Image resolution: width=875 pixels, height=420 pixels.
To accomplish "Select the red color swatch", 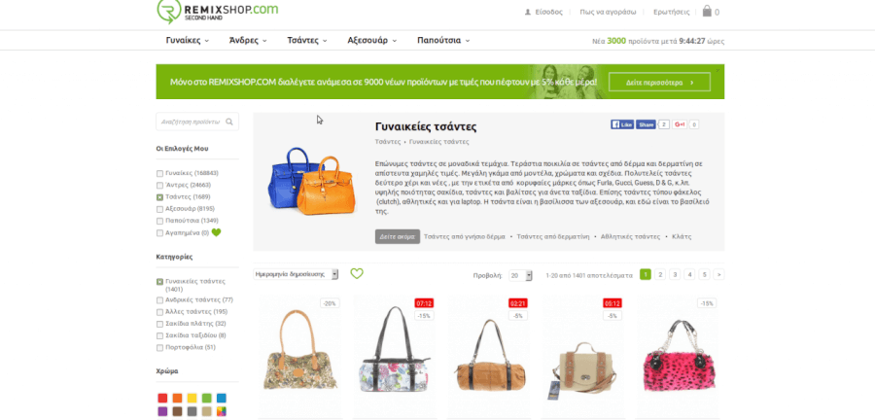I will [x=162, y=398].
